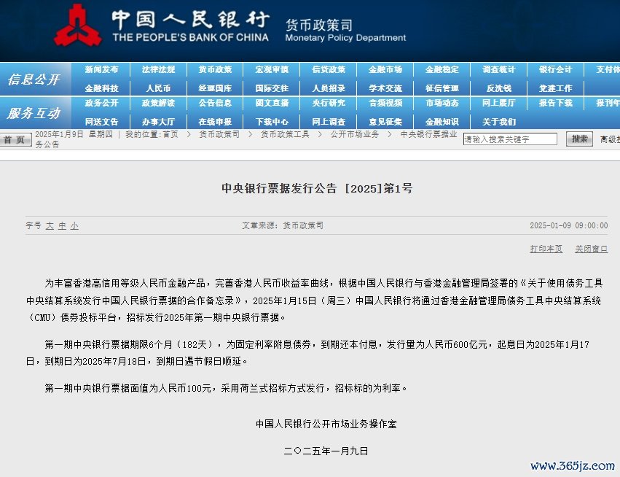Screen dimensions: 620x477
Task: Select the 金融市场 navigation item
Action: coord(385,70)
